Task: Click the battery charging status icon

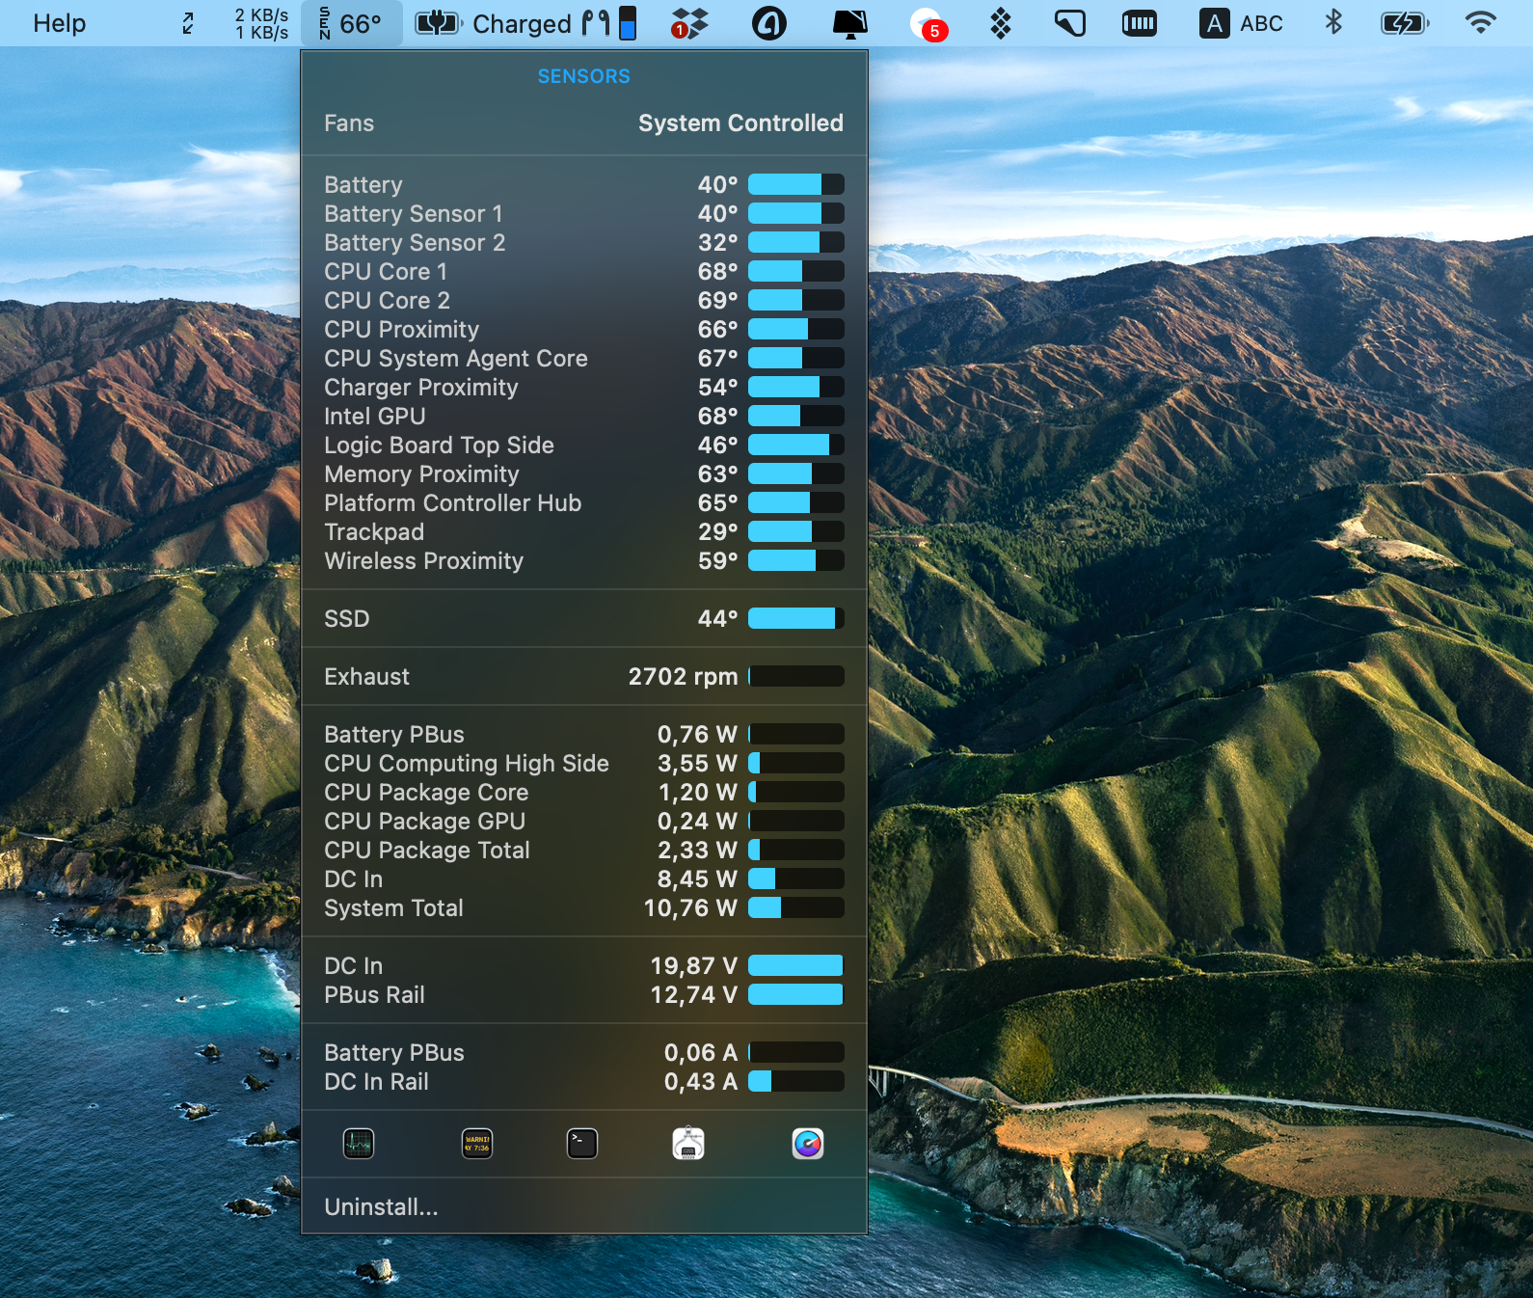Action: [1405, 23]
